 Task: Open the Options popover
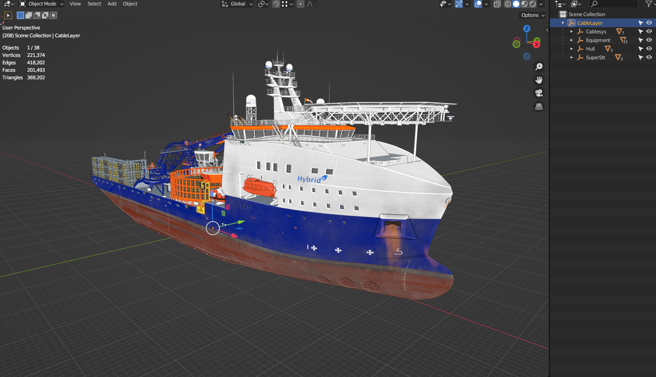point(533,15)
